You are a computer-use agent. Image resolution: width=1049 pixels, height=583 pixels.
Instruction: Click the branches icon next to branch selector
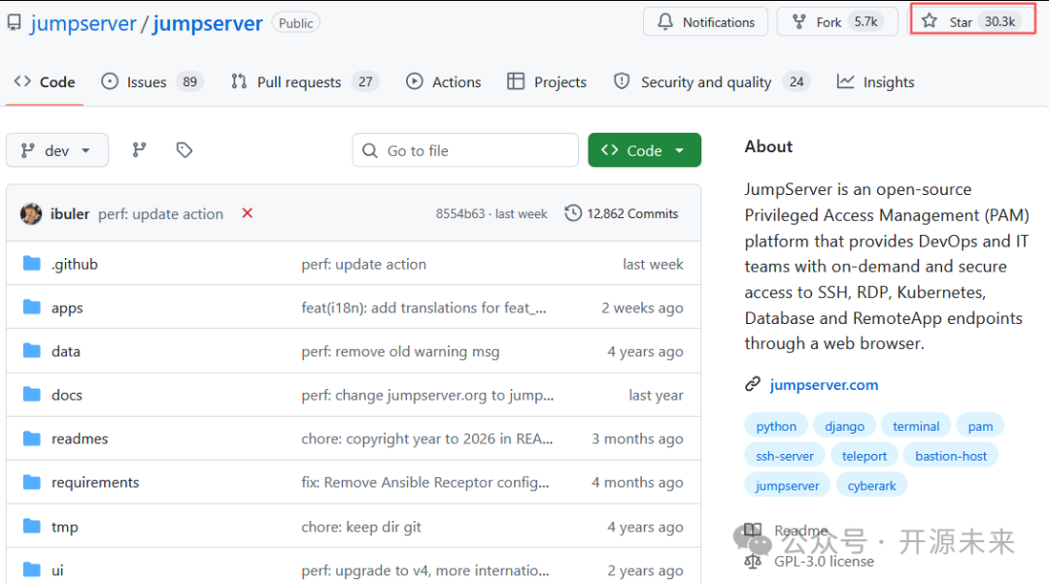tap(138, 149)
